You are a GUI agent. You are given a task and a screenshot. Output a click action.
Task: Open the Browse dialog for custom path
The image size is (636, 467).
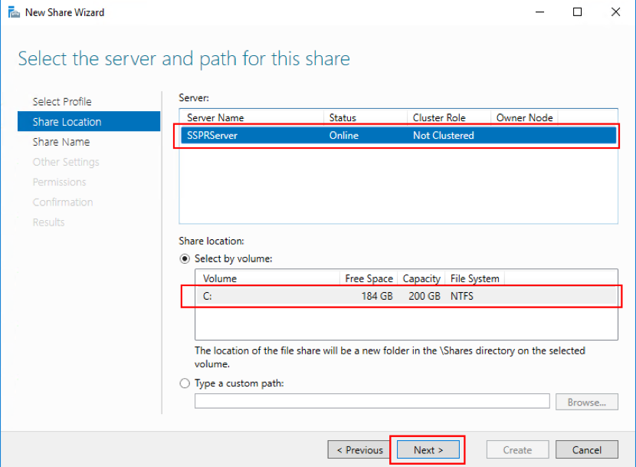tap(587, 402)
